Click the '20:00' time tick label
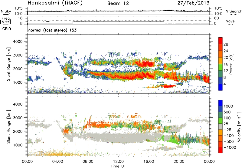This screenshot has width=242, height=168. pos(179,162)
